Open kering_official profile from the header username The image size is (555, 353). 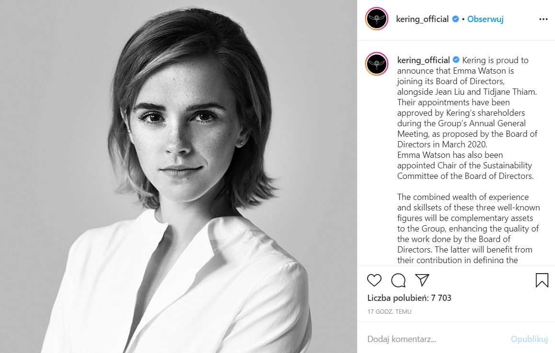pos(422,20)
